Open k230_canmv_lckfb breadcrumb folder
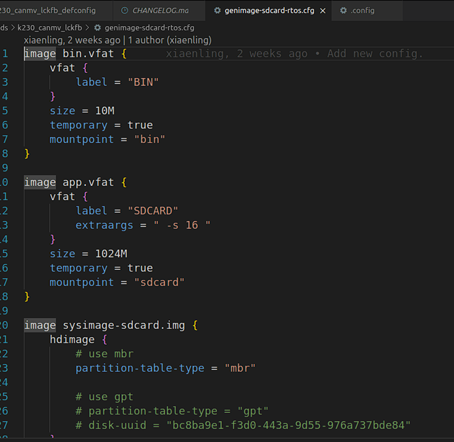The height and width of the screenshot is (442, 454). pos(50,28)
